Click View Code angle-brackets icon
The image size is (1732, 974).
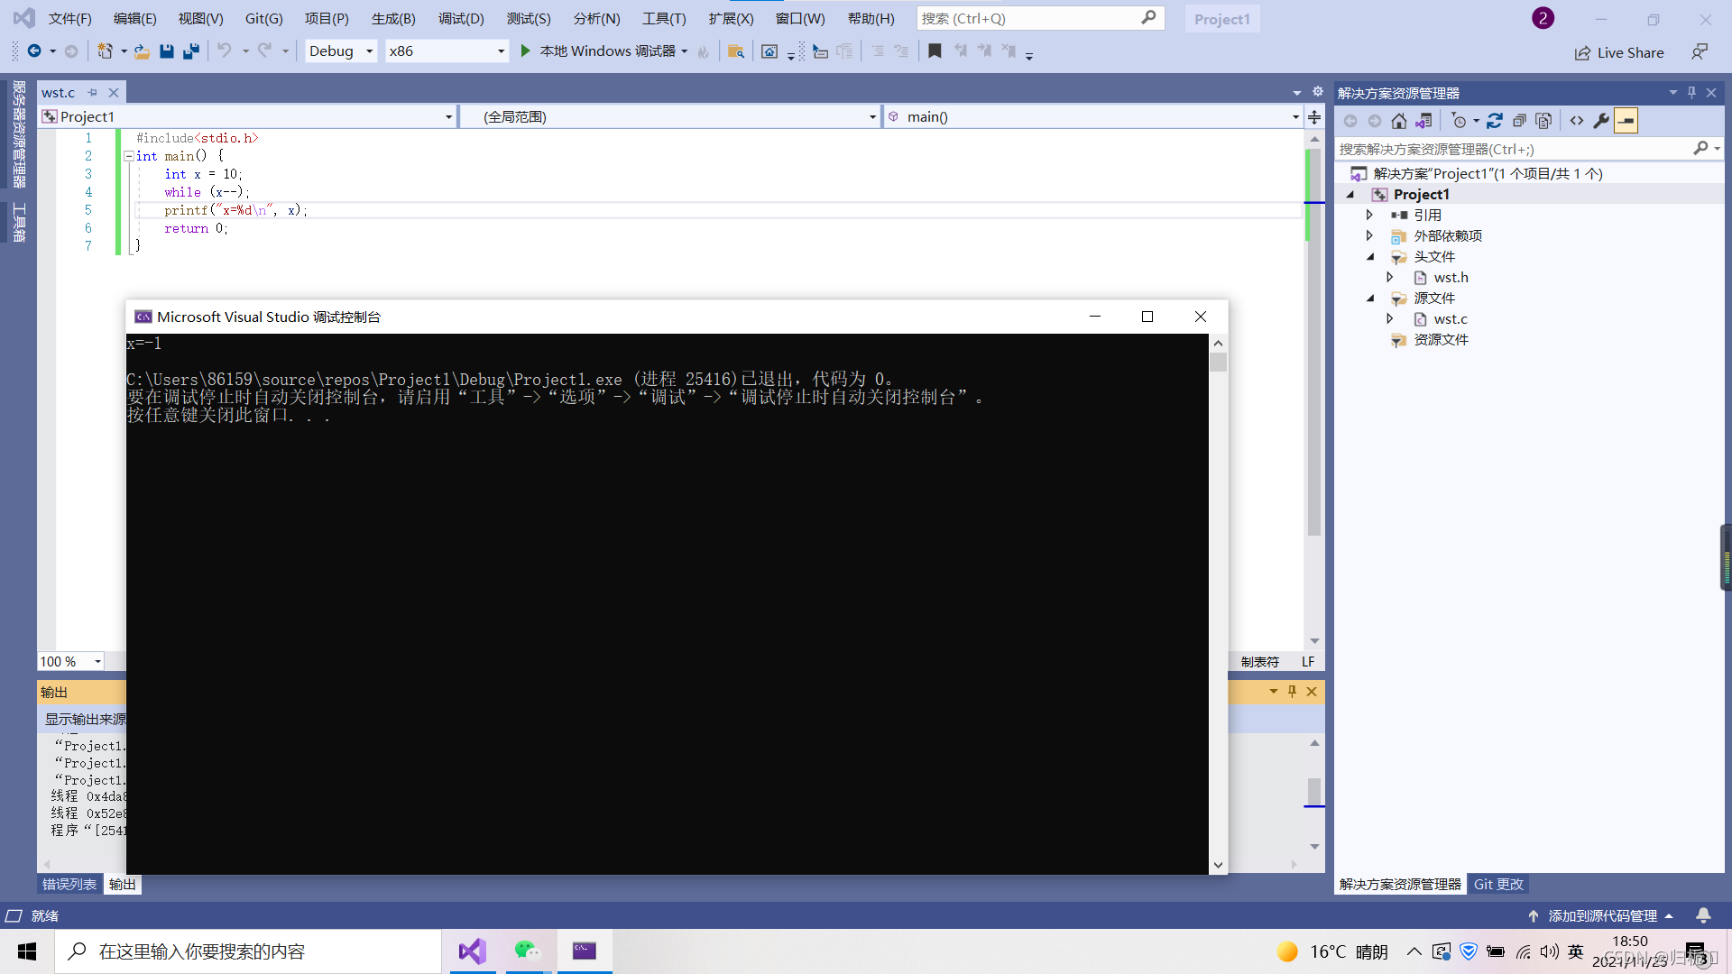point(1577,121)
